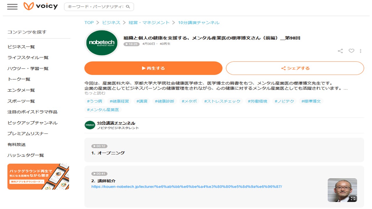Open 10分講演チャンネル channel name link
This screenshot has width=372, height=209.
(116, 123)
